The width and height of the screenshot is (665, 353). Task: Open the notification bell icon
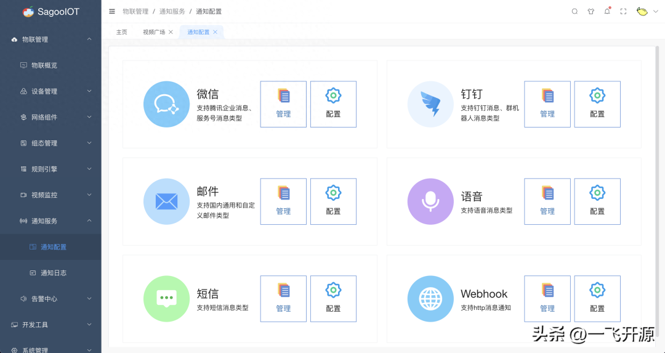coord(607,11)
